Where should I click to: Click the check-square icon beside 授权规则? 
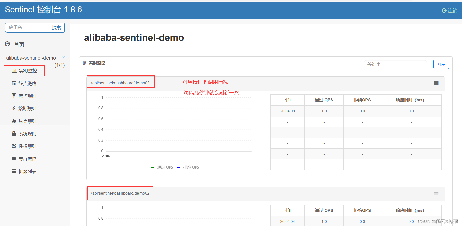(14, 146)
